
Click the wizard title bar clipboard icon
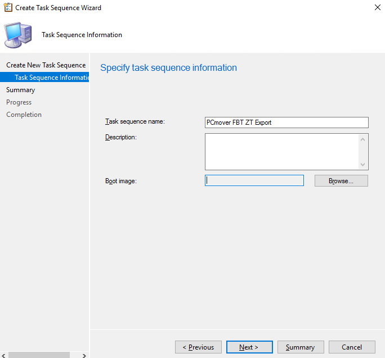click(x=8, y=7)
